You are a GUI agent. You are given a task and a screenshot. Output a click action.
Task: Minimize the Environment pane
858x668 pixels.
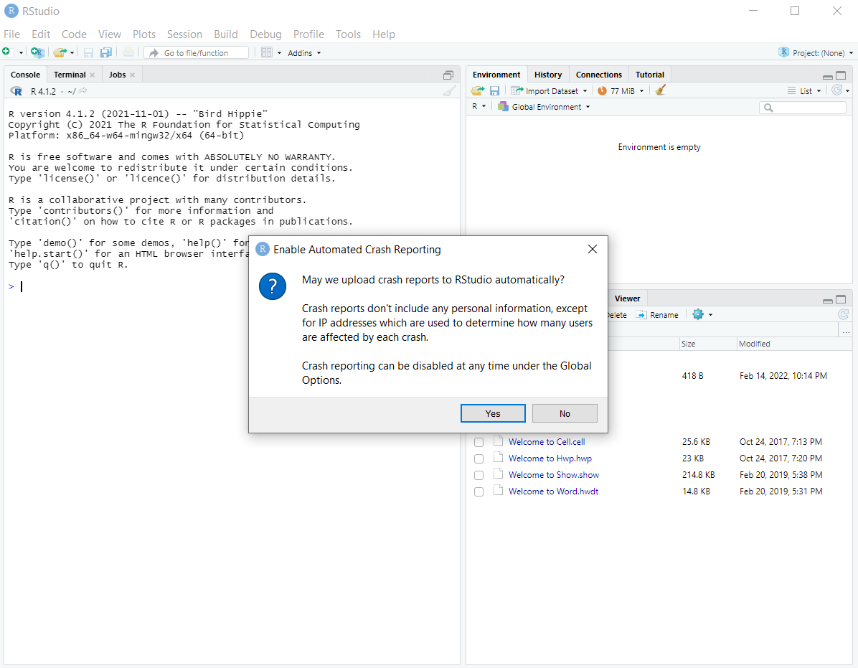pyautogui.click(x=827, y=76)
